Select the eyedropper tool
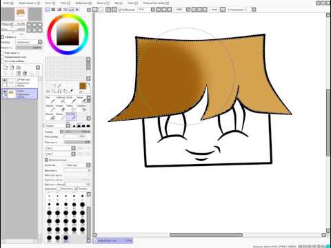 coord(71,92)
